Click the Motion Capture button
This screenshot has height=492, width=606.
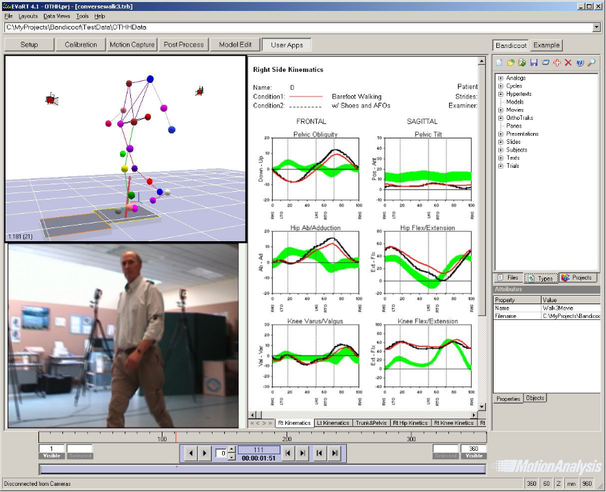point(132,45)
